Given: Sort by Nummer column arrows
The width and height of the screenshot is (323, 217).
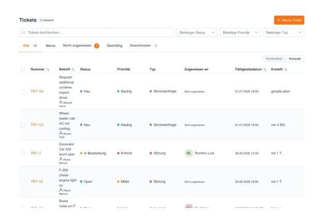Looking at the screenshot, I should pyautogui.click(x=48, y=70).
